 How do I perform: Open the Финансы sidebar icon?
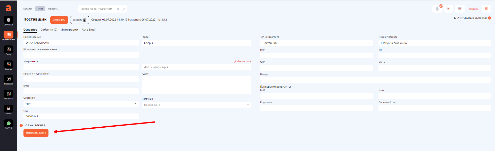pos(9,94)
